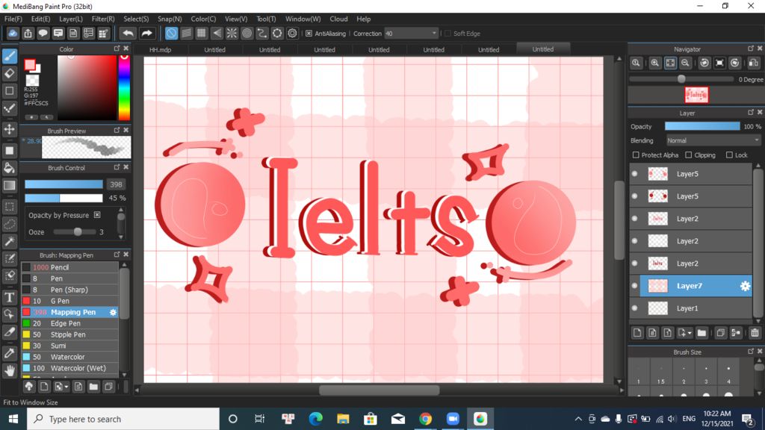The width and height of the screenshot is (765, 430).
Task: Open the Blending mode dropdown
Action: 713,140
